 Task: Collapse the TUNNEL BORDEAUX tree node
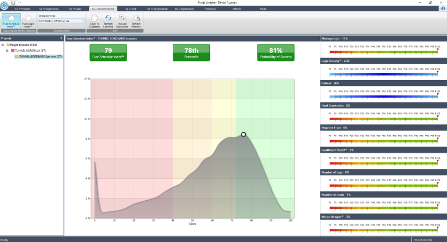click(x=8, y=50)
